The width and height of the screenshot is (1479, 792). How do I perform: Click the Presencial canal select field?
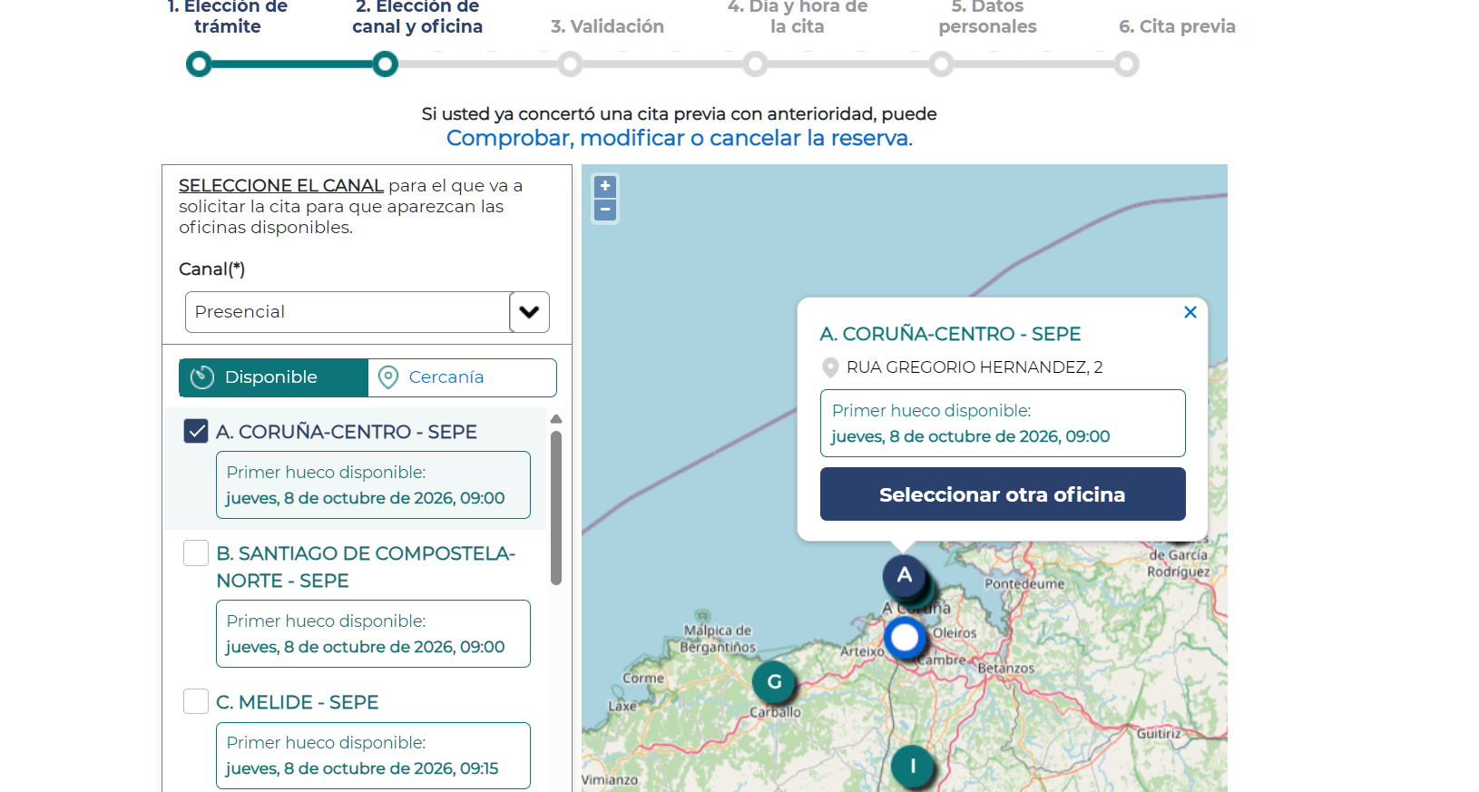pyautogui.click(x=367, y=312)
